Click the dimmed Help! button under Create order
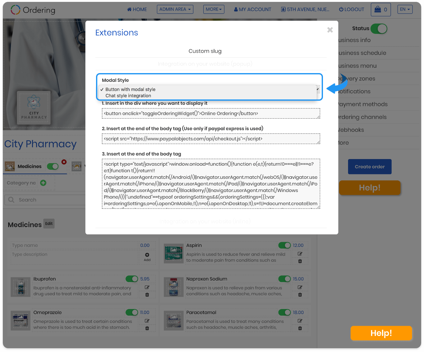 point(370,188)
